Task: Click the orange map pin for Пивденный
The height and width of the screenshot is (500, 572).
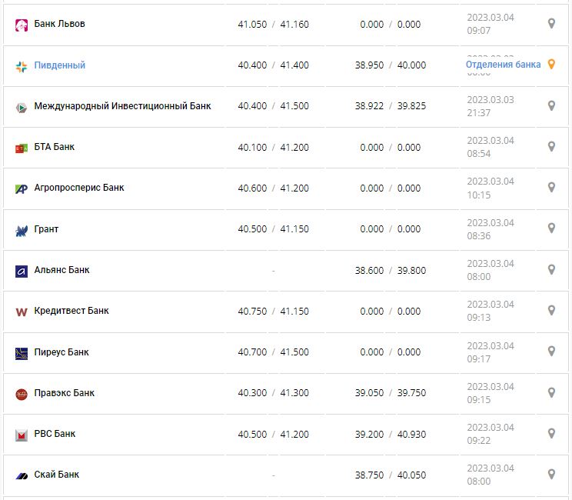Action: [551, 65]
